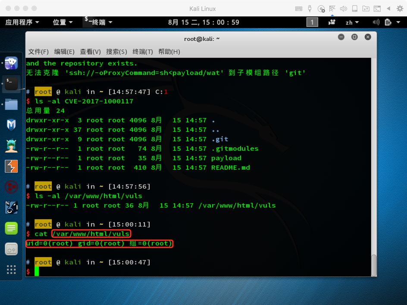Open the 帮助(H) menu
This screenshot has height=305, width=407.
pyautogui.click(x=169, y=52)
